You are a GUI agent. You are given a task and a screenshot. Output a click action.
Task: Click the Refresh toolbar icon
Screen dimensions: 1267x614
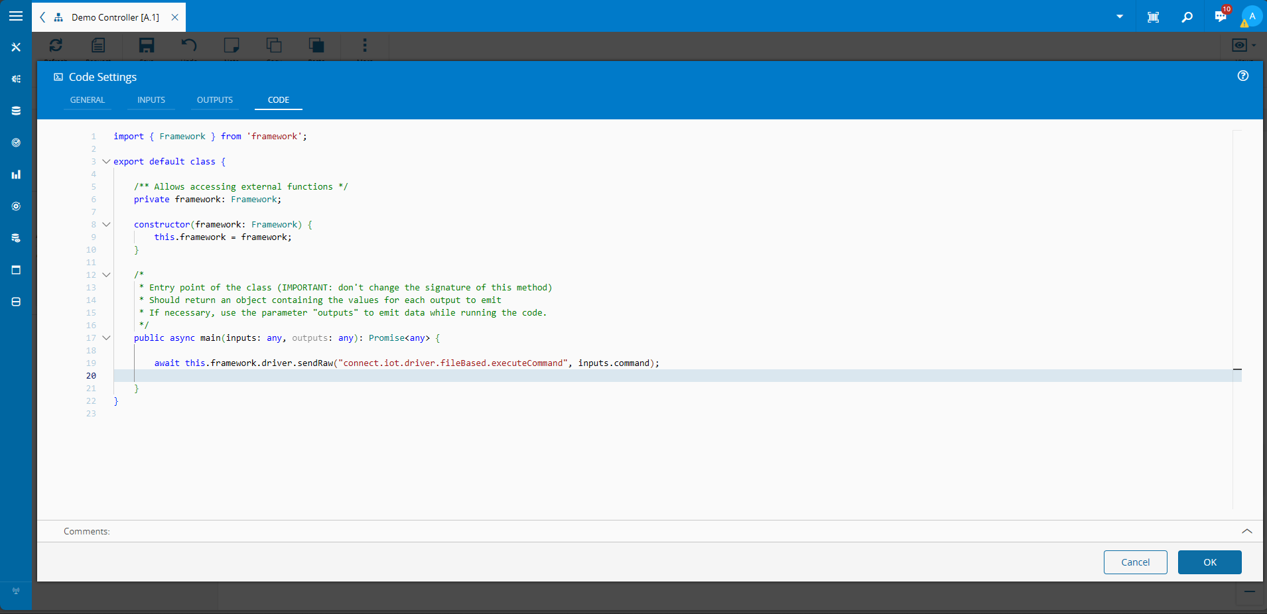coord(56,45)
